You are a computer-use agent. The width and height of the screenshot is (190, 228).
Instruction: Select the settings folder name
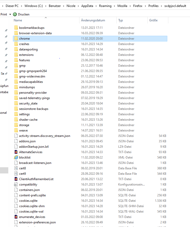point(24,114)
